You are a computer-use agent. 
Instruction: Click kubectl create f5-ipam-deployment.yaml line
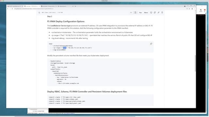pyautogui.click(x=65, y=103)
